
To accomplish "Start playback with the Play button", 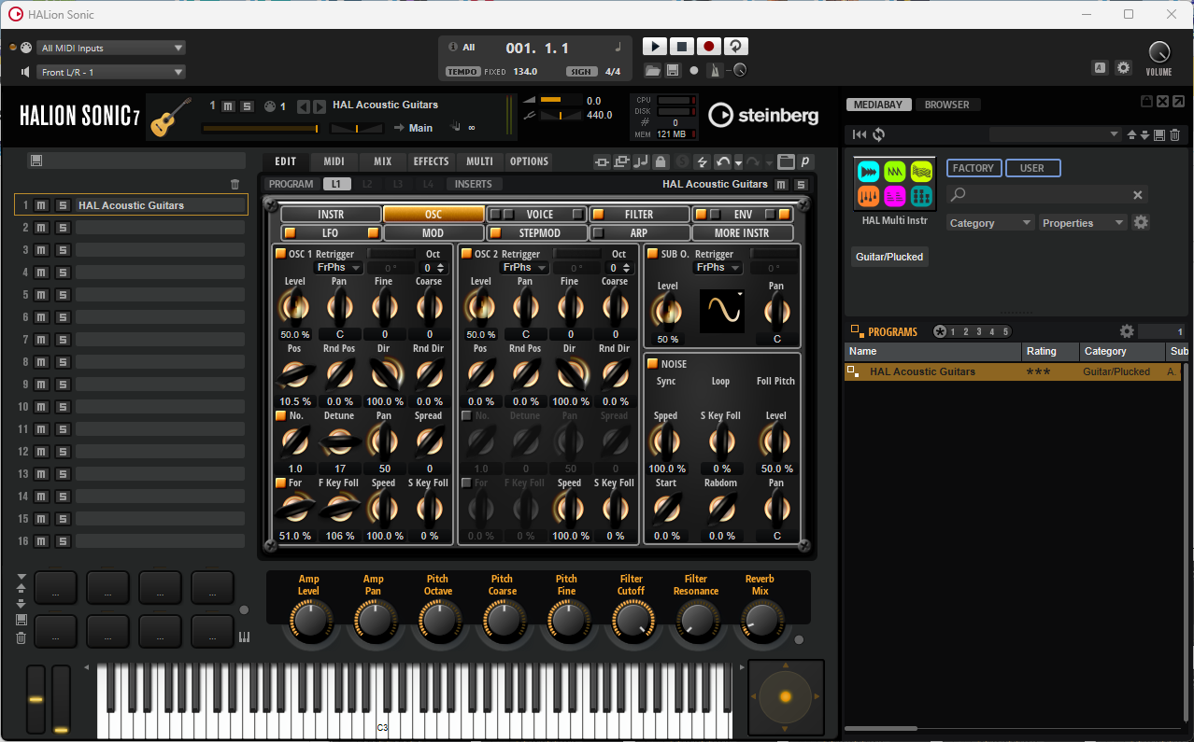I will coord(655,47).
